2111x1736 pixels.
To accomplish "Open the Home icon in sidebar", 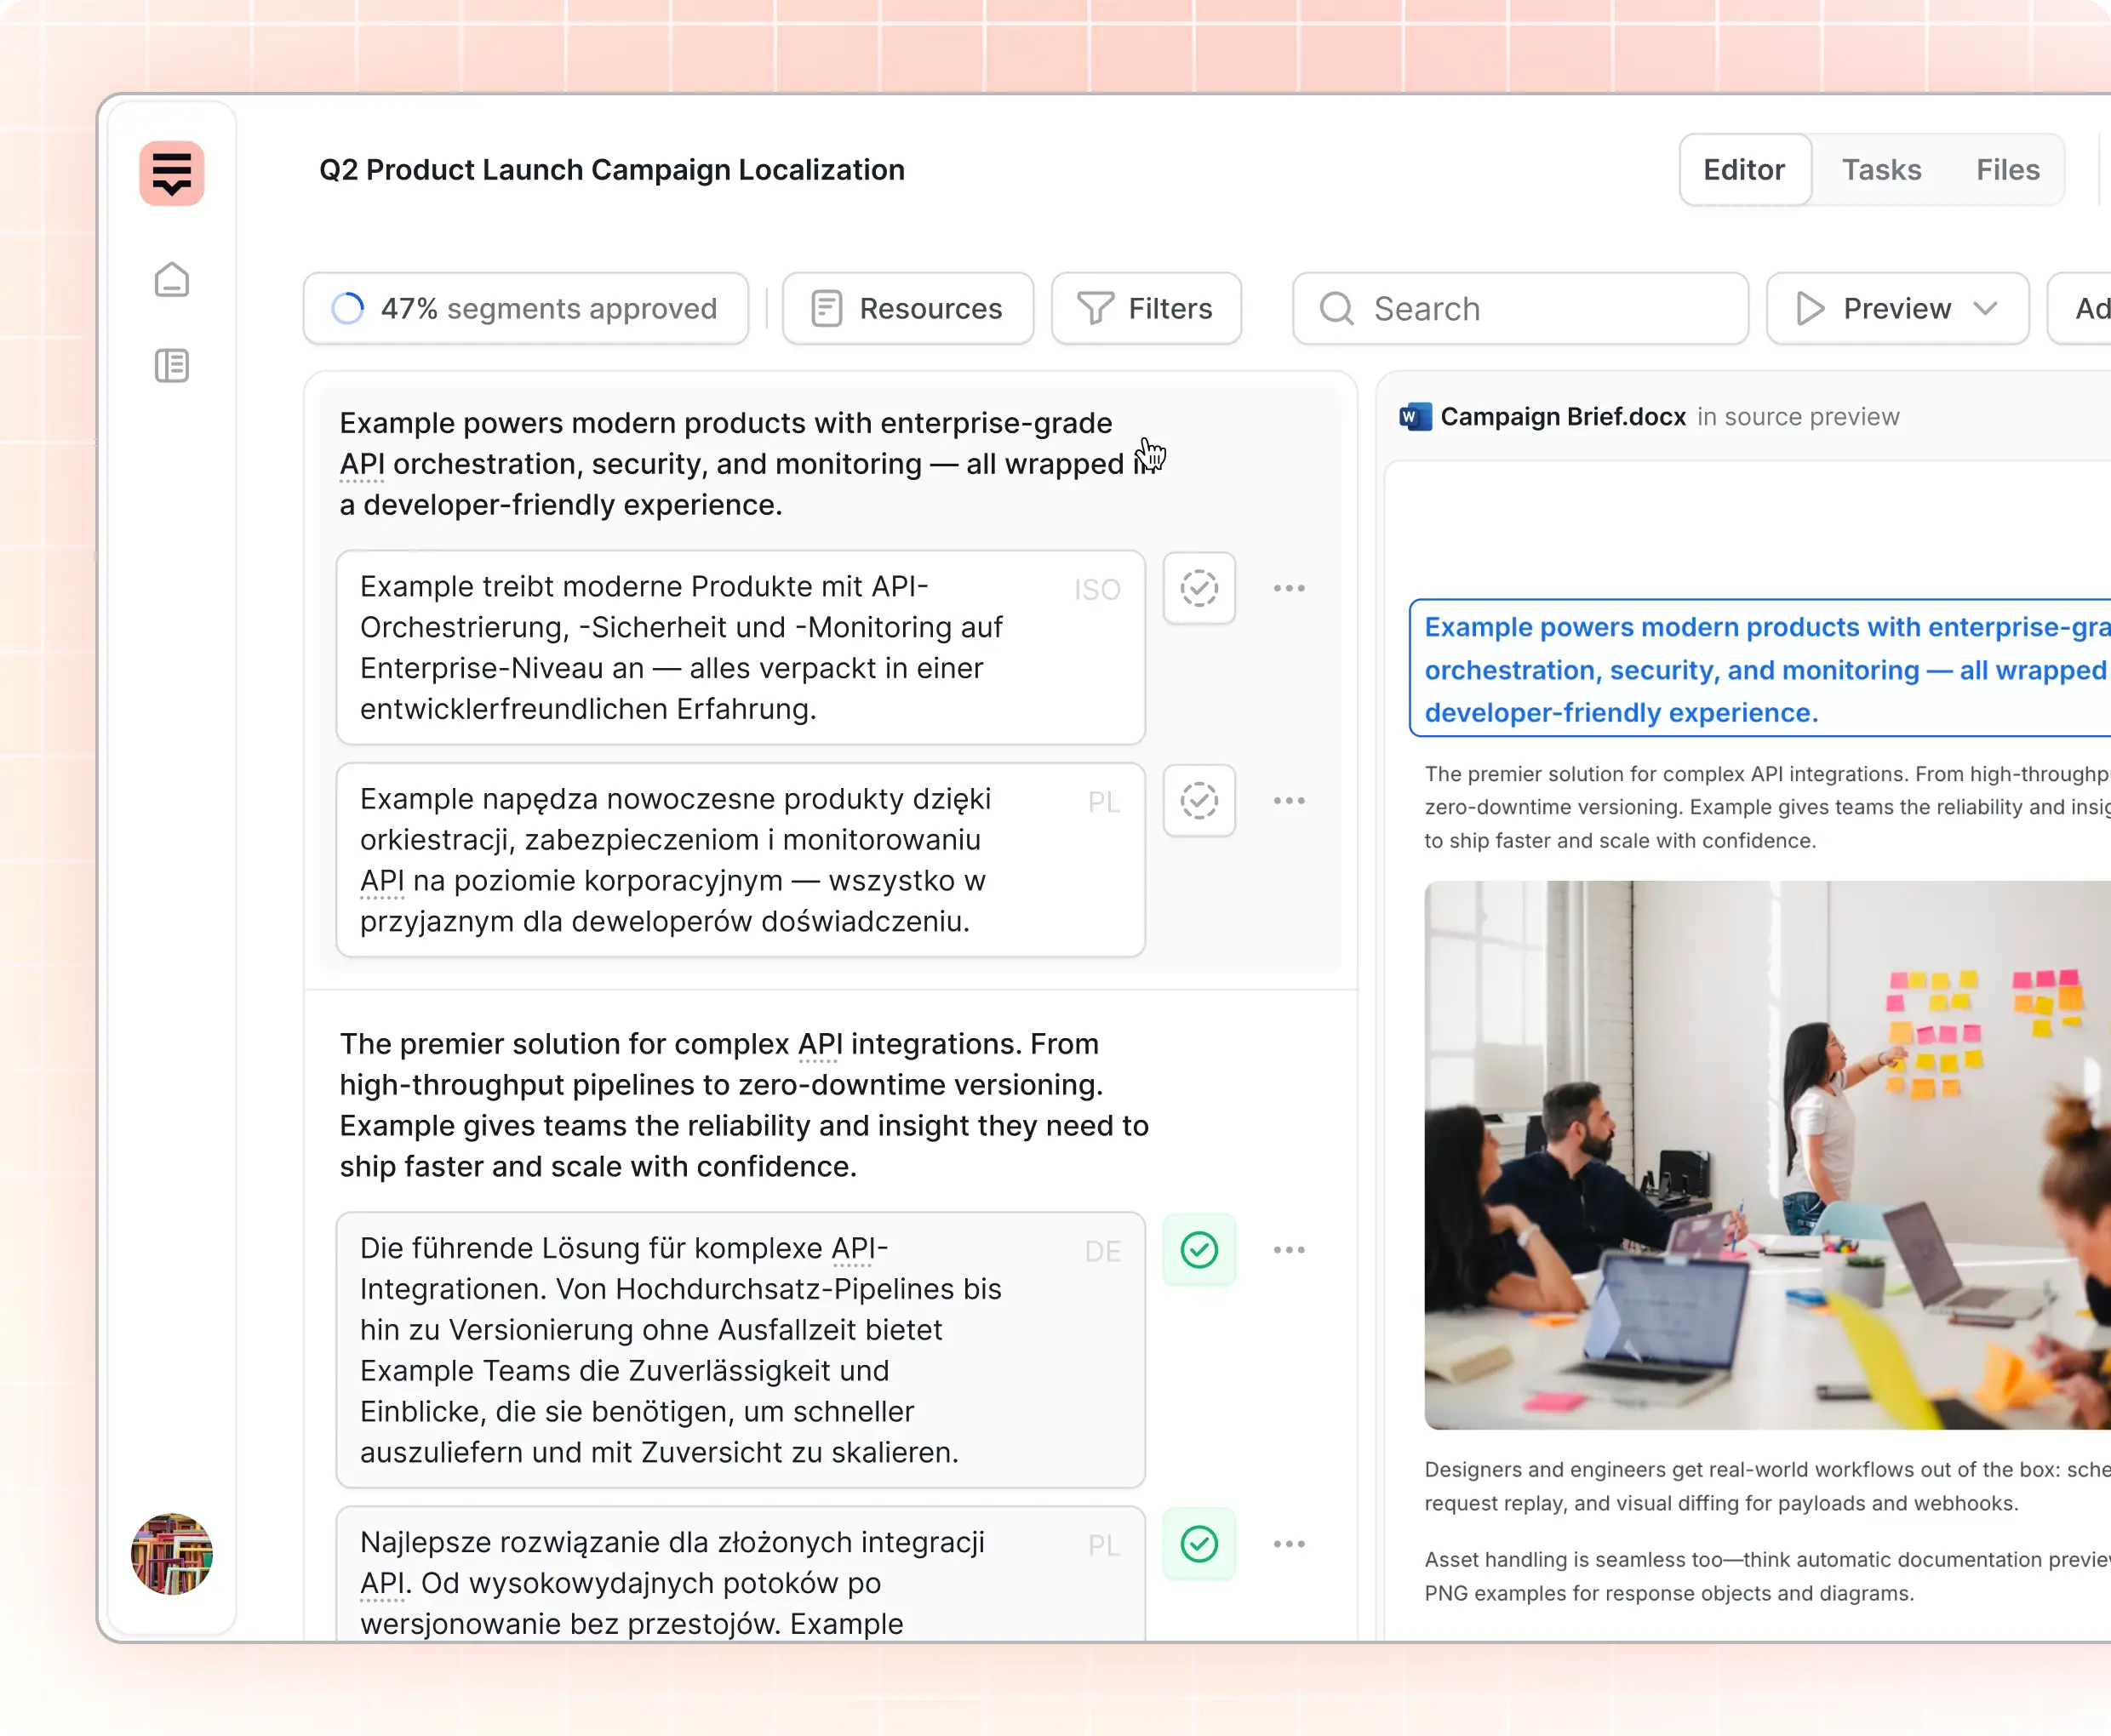I will tap(172, 280).
